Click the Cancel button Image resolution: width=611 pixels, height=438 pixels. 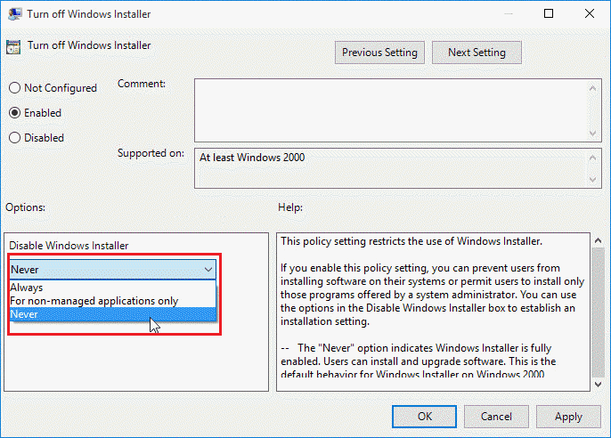point(496,417)
